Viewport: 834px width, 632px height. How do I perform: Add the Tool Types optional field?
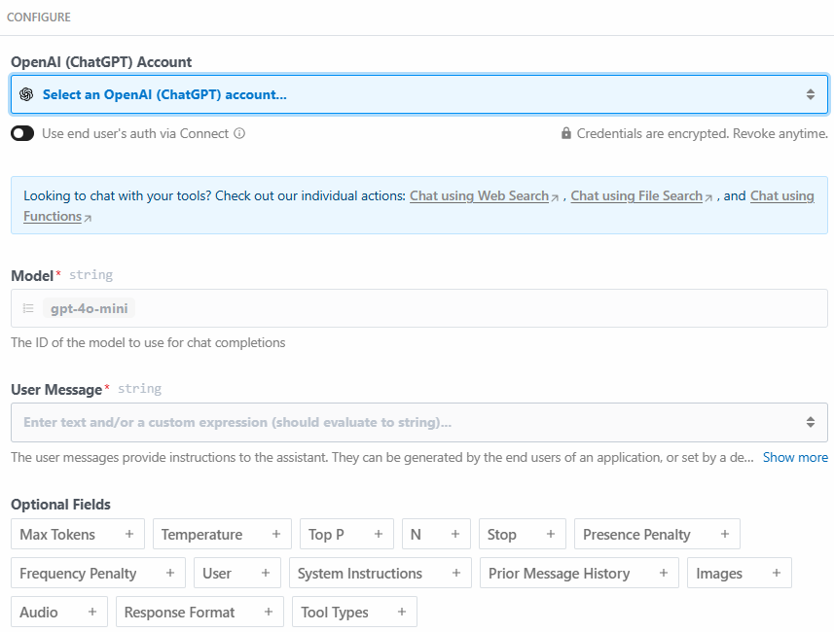pos(354,612)
